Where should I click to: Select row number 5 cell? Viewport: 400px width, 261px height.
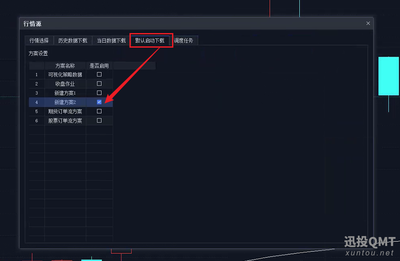[37, 112]
